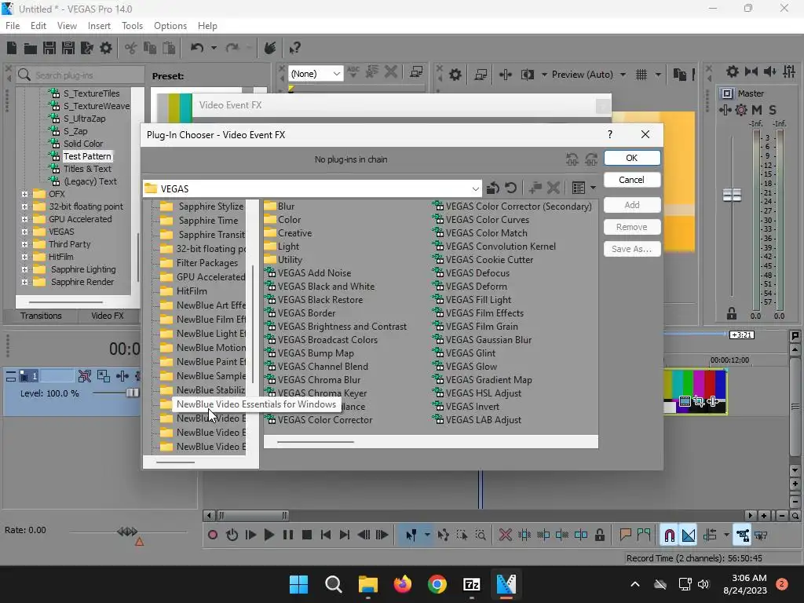Open Google Chrome from taskbar

pyautogui.click(x=437, y=584)
